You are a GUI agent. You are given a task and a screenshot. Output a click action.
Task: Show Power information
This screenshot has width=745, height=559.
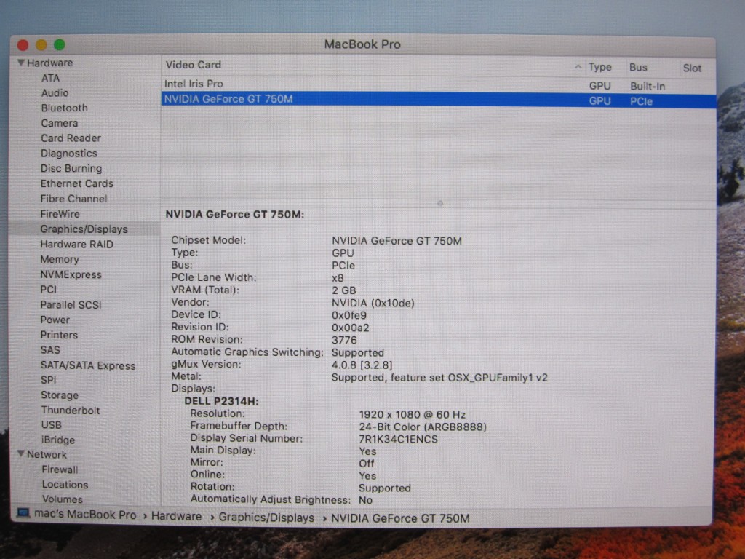click(x=55, y=320)
